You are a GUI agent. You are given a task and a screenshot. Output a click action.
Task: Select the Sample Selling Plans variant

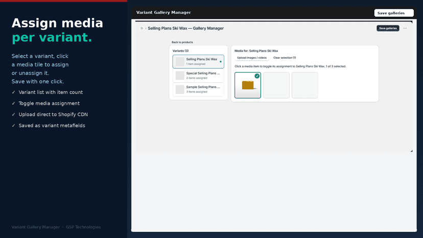coord(198,89)
